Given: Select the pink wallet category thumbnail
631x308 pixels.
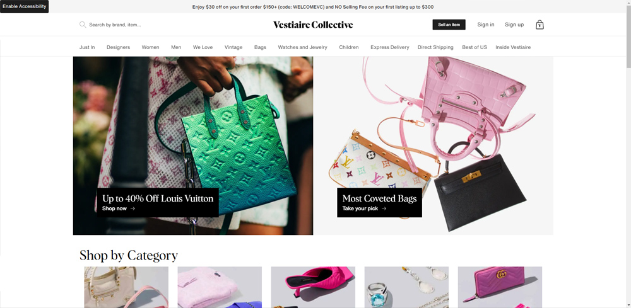Looking at the screenshot, I should coord(500,287).
